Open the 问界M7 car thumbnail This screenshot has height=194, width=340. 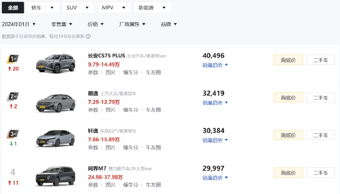click(x=56, y=176)
